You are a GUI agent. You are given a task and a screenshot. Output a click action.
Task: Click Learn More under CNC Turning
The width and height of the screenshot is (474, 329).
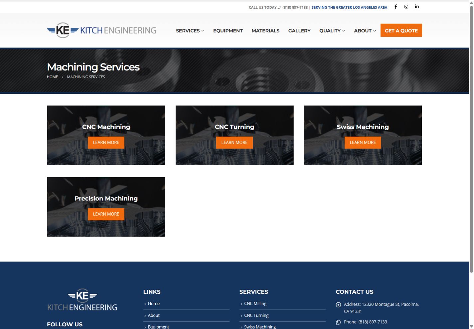pos(235,143)
